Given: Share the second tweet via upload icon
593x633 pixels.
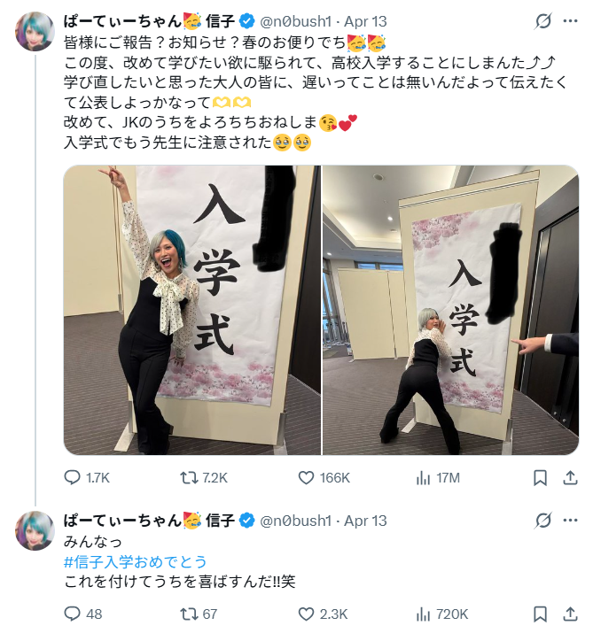Looking at the screenshot, I should click(570, 614).
